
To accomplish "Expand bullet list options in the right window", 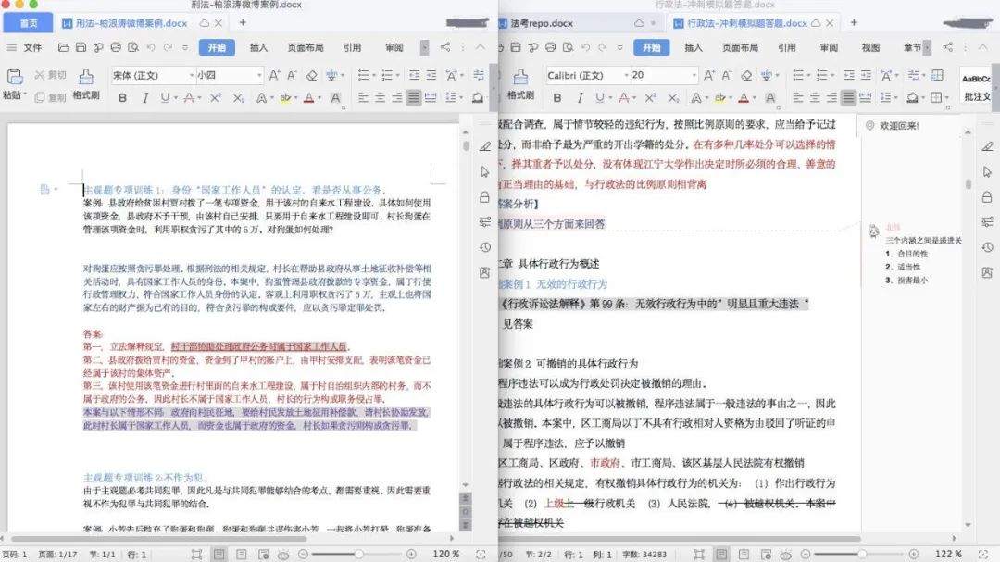I will point(808,75).
